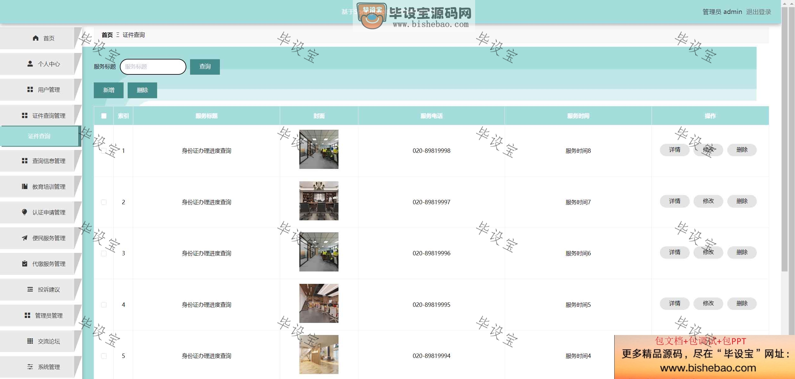Viewport: 795px width, 379px height.
Task: Check the checkbox for row 2
Action: coord(104,202)
